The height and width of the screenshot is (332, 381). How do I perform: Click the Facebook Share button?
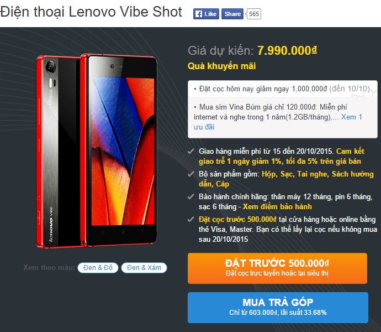pos(232,14)
